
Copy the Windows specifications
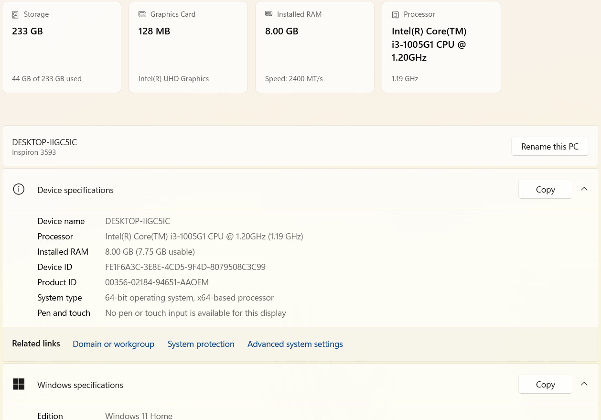545,385
